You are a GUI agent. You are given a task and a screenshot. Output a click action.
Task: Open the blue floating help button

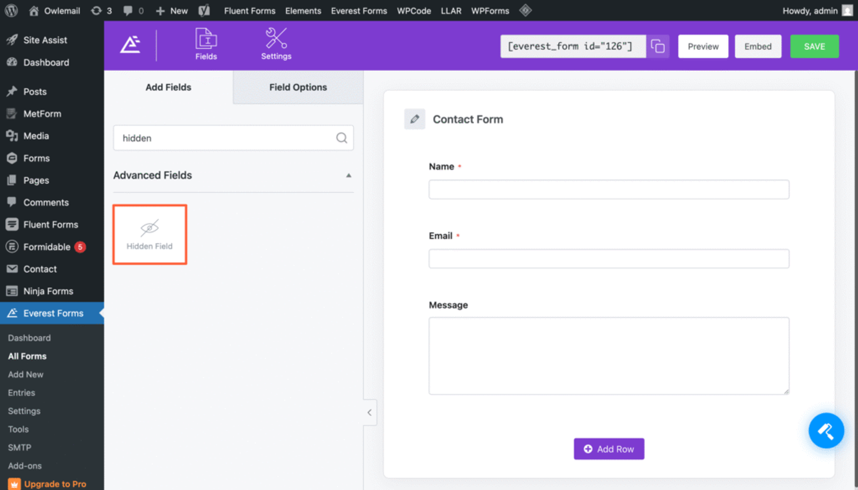point(826,430)
